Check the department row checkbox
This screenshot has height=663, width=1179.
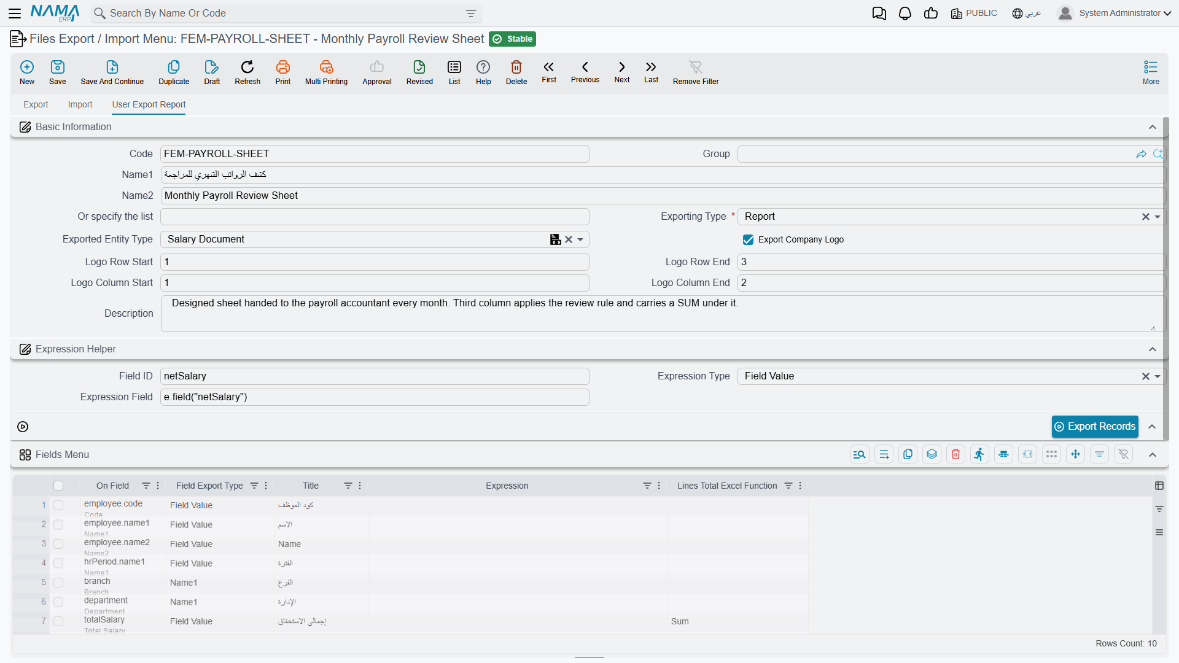(x=58, y=602)
